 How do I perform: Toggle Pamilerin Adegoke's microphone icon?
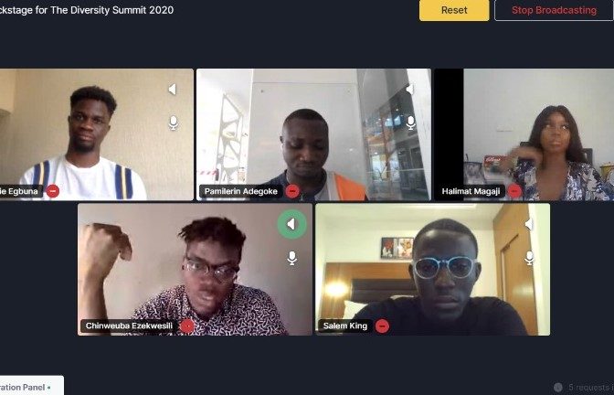click(x=411, y=123)
